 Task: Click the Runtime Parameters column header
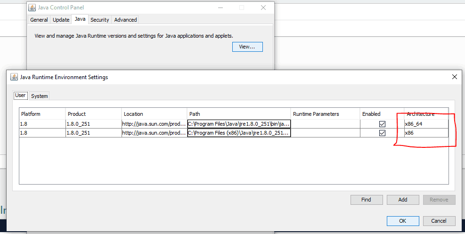pyautogui.click(x=326, y=114)
